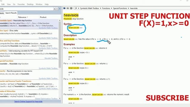Expand the arrow before heaviside breadcrumb

[x=129, y=8]
